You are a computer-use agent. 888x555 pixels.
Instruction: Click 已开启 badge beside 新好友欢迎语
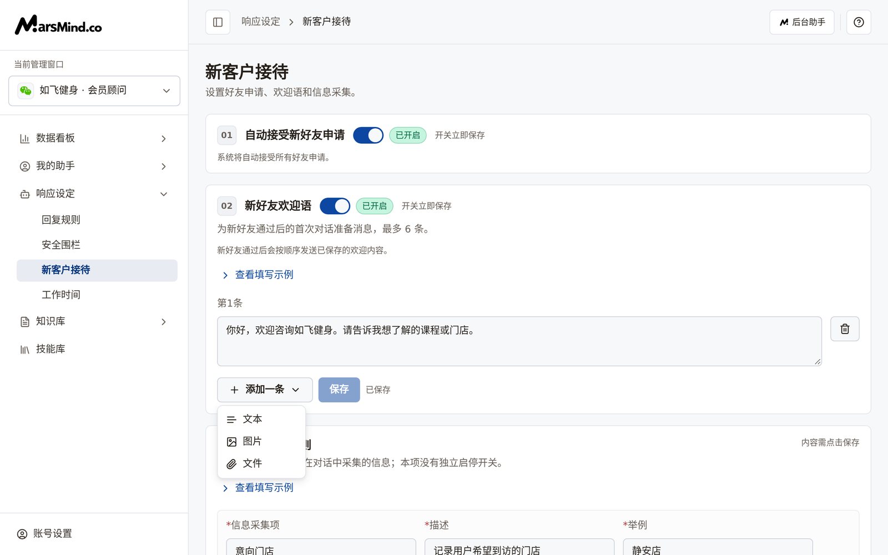[375, 206]
